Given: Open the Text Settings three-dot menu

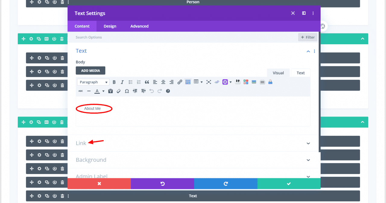Looking at the screenshot, I should (x=313, y=13).
